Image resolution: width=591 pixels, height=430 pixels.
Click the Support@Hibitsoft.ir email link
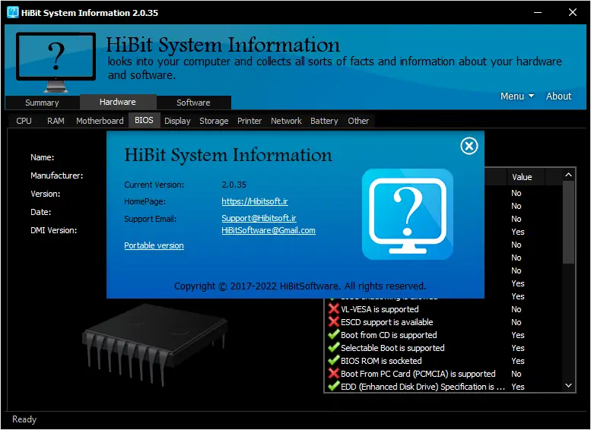259,218
